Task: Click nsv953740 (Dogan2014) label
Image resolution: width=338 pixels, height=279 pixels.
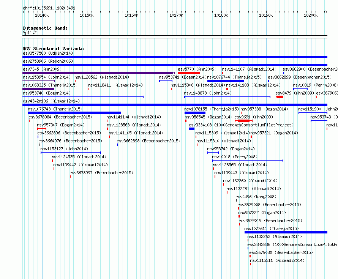Action: (x=47, y=93)
